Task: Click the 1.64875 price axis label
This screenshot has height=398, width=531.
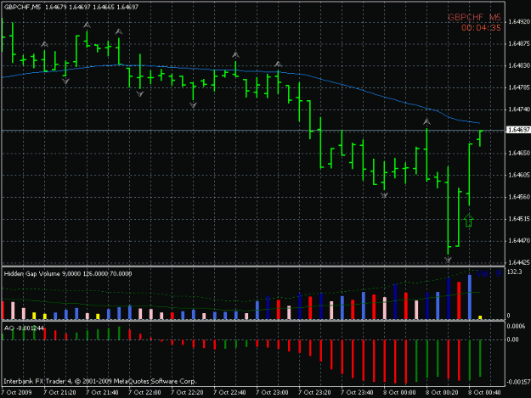Action: [x=519, y=44]
